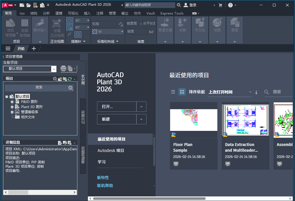The width and height of the screenshot is (295, 201).
Task: Switch recent projects to list view
Action: (173, 92)
